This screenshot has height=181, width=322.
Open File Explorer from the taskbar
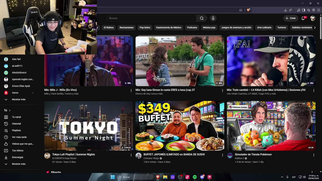(x=165, y=177)
